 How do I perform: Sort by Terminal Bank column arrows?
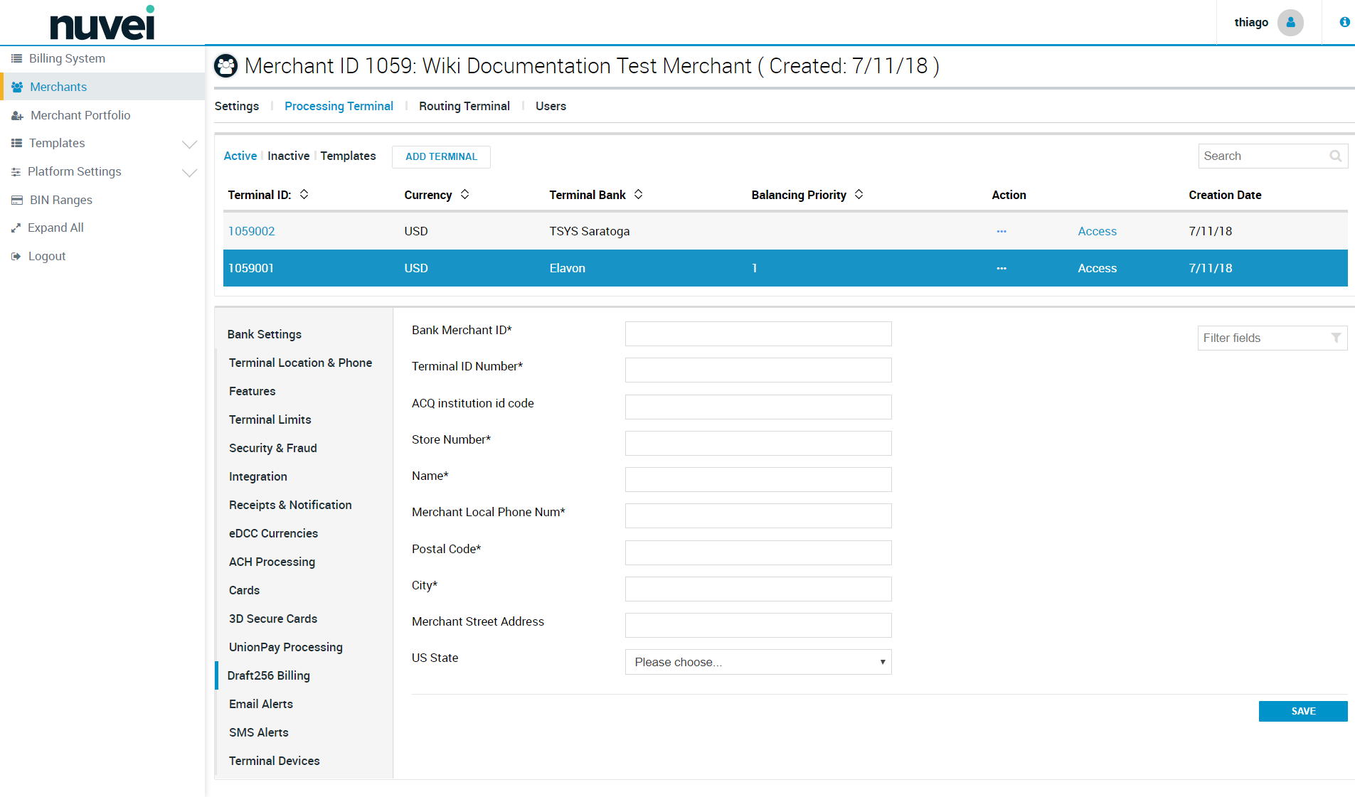pyautogui.click(x=638, y=195)
